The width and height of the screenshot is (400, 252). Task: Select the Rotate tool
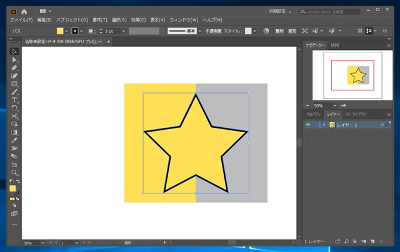tap(14, 108)
